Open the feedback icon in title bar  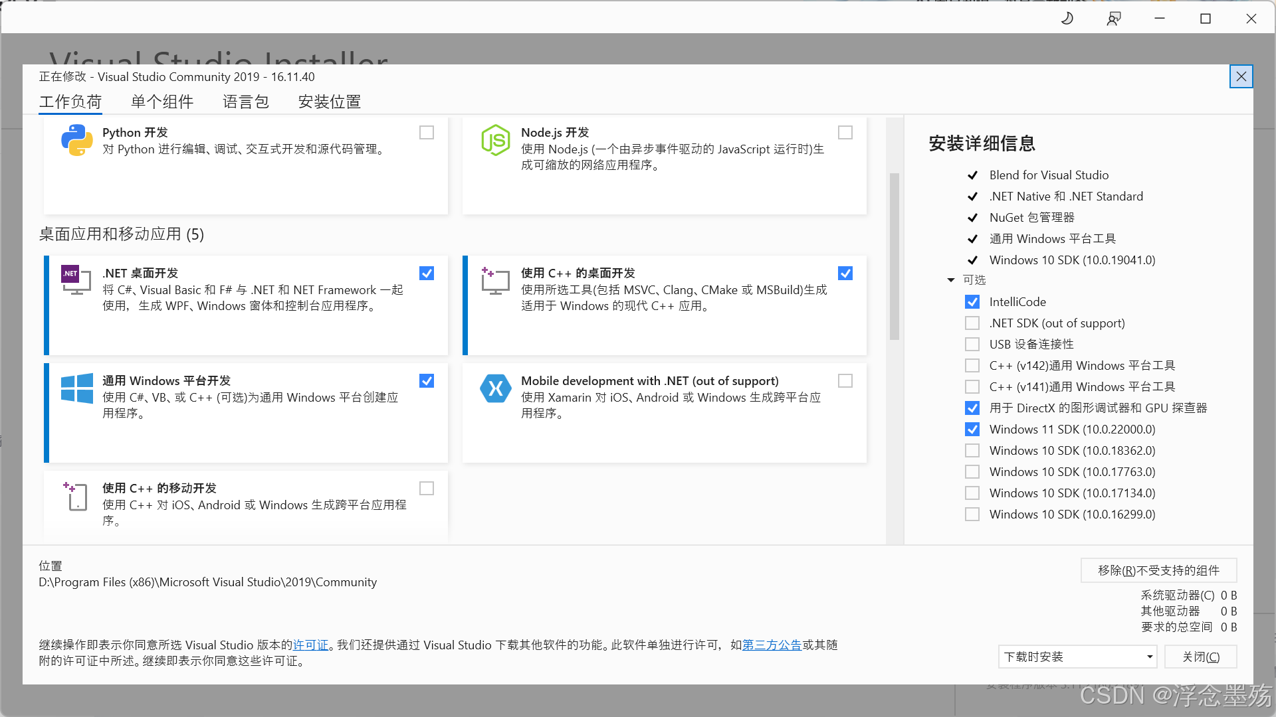point(1114,19)
